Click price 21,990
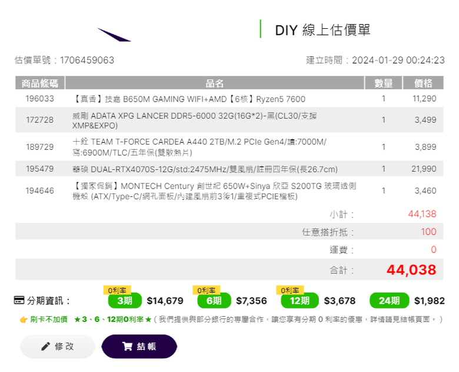Screen dimensions: 459x372 pyautogui.click(x=424, y=169)
